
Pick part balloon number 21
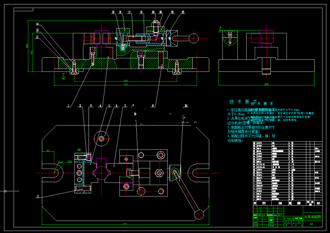tap(172, 12)
